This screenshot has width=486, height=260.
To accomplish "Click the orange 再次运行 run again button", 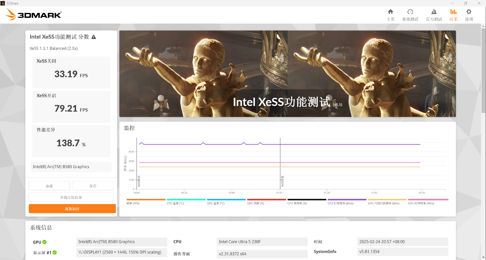I will (x=72, y=209).
